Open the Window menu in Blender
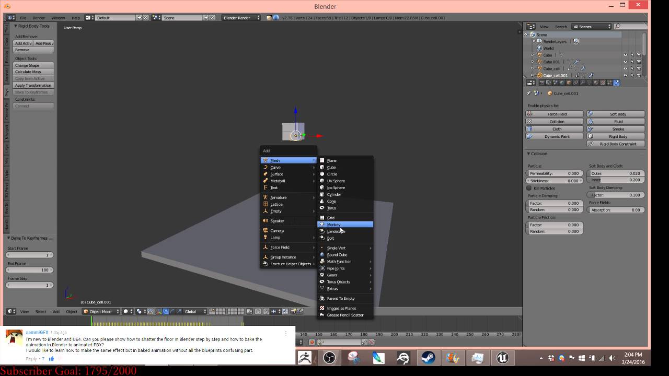Image resolution: width=669 pixels, height=376 pixels. pyautogui.click(x=58, y=18)
